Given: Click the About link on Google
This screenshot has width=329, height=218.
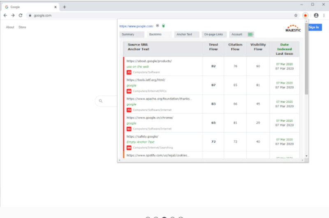Looking at the screenshot, I should click(x=10, y=27).
